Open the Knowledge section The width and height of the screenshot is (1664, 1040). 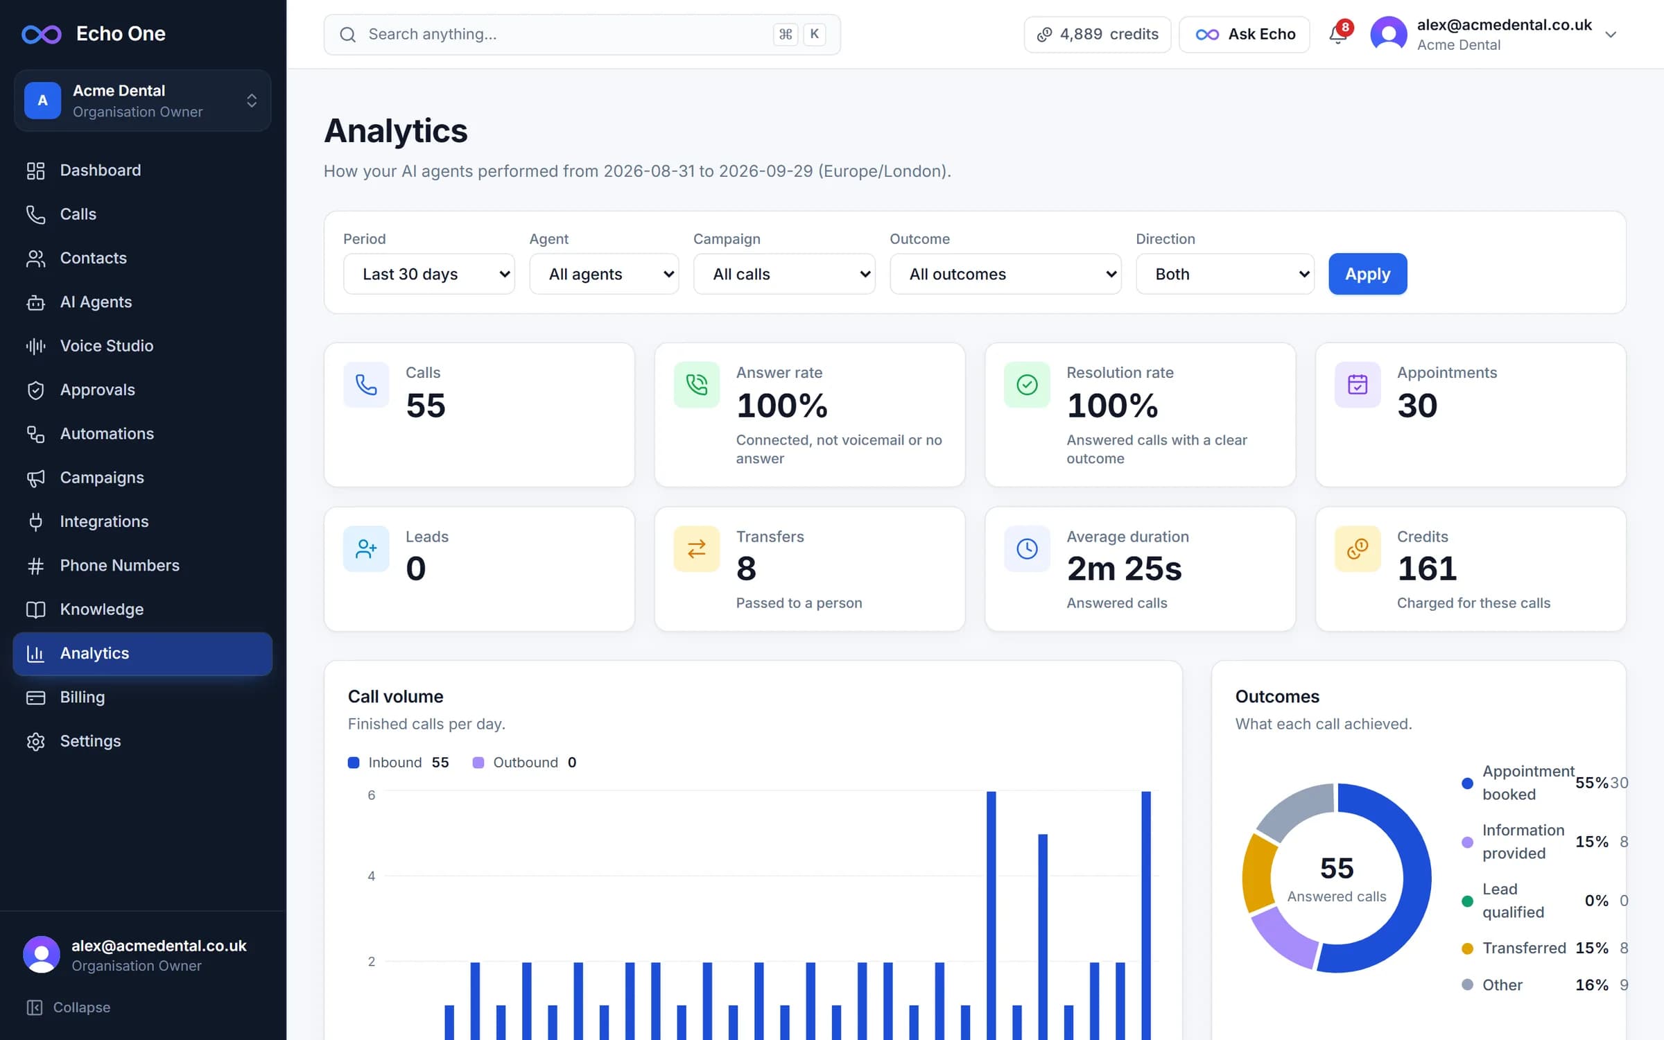coord(143,609)
